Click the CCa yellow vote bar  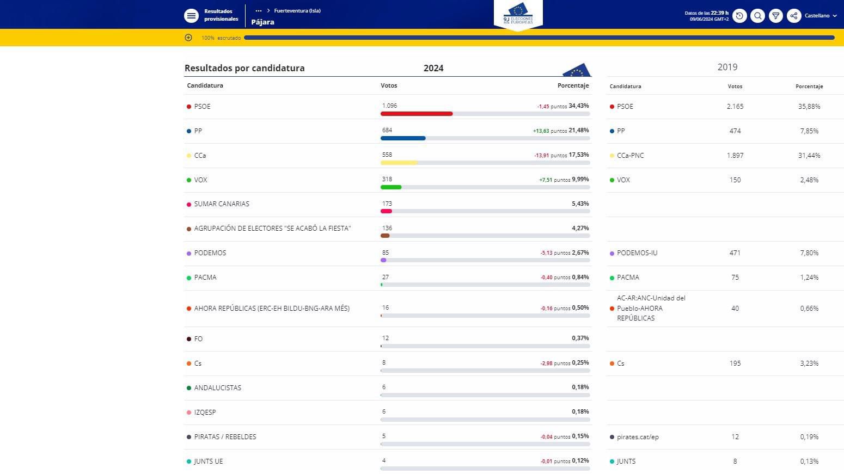point(399,163)
